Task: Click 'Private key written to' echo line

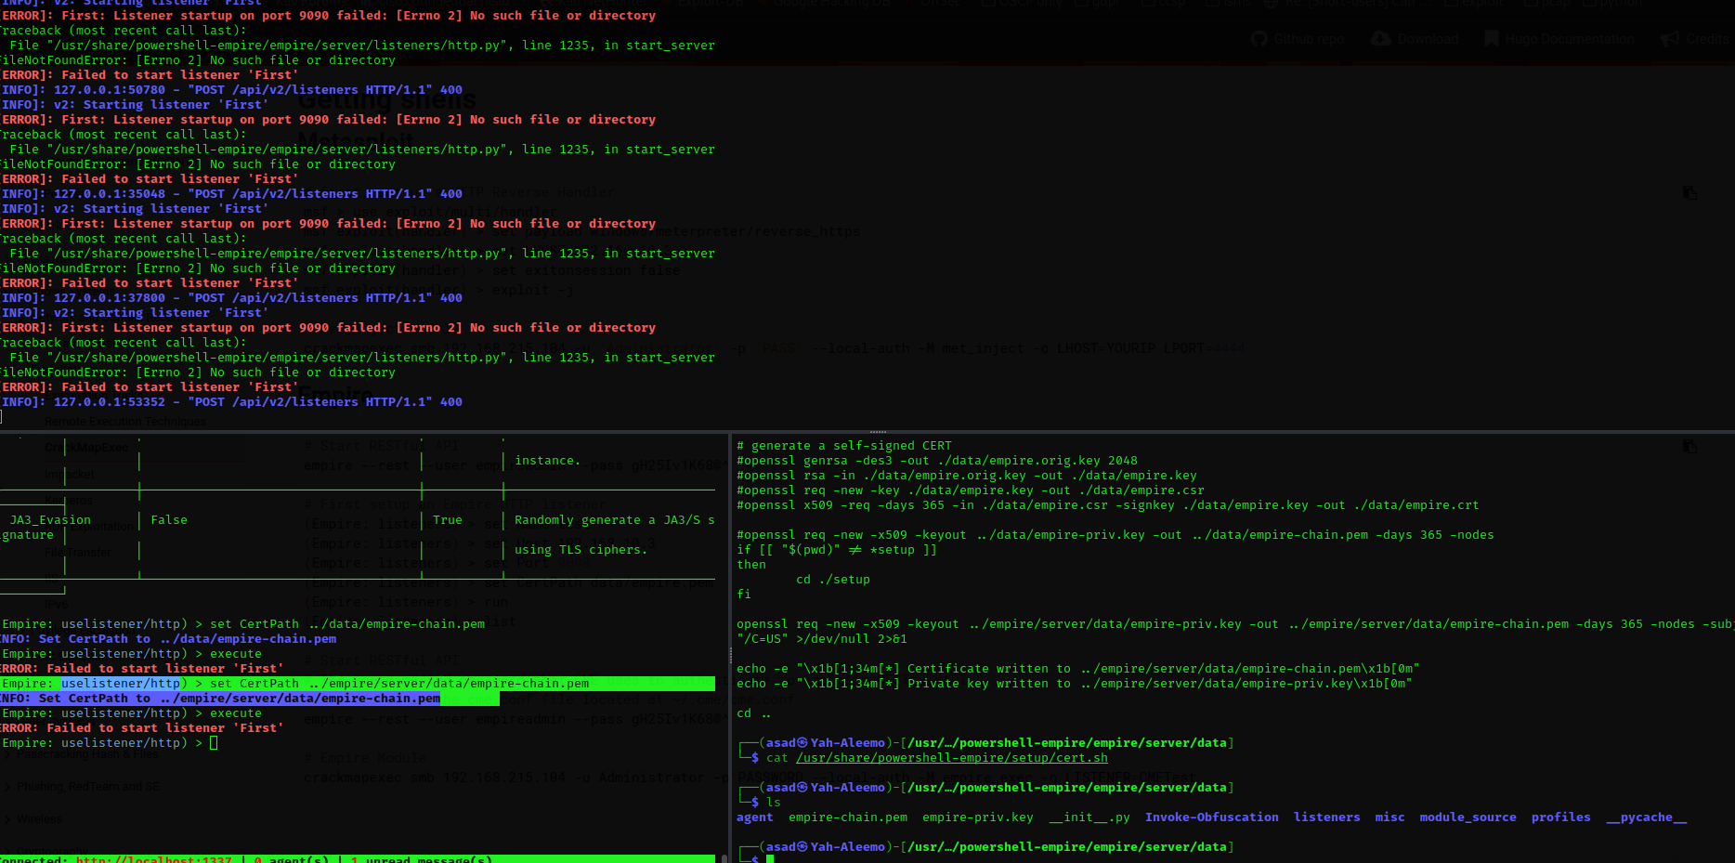Action: coord(1075,684)
